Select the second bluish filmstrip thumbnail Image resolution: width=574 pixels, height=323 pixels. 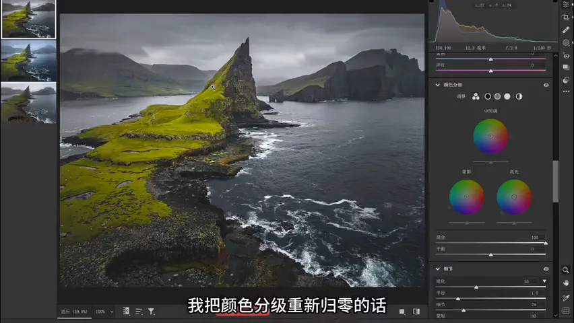28,61
